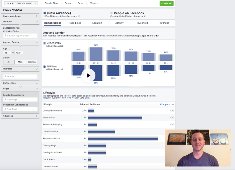
Task: Switch to Activity tab
Action: pos(120,23)
